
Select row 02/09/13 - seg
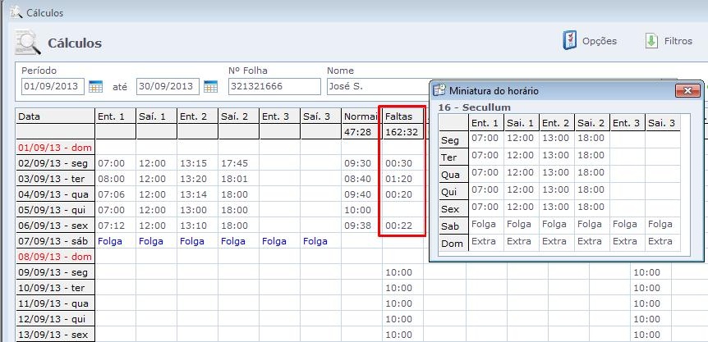(x=54, y=163)
